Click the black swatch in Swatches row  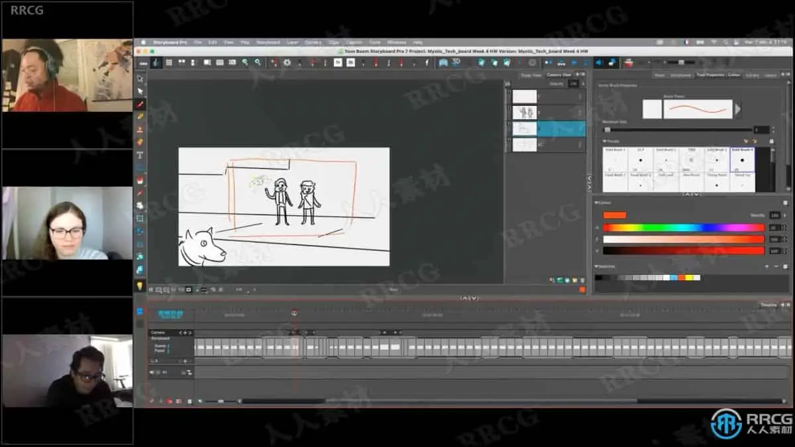pyautogui.click(x=598, y=277)
